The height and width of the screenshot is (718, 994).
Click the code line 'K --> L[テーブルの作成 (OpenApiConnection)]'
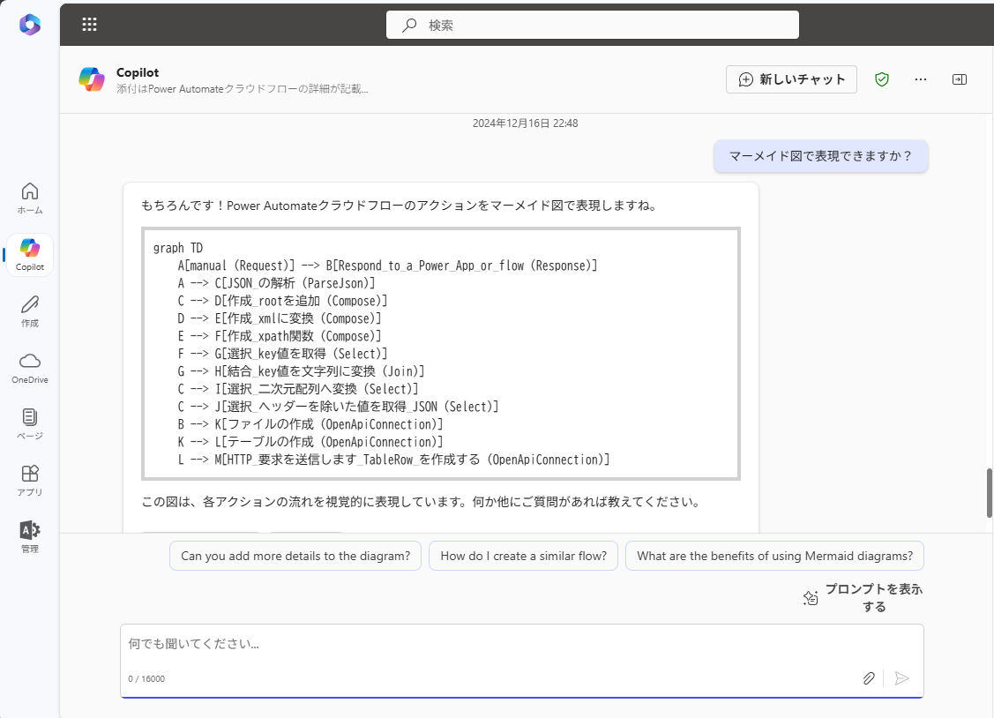[x=310, y=442]
